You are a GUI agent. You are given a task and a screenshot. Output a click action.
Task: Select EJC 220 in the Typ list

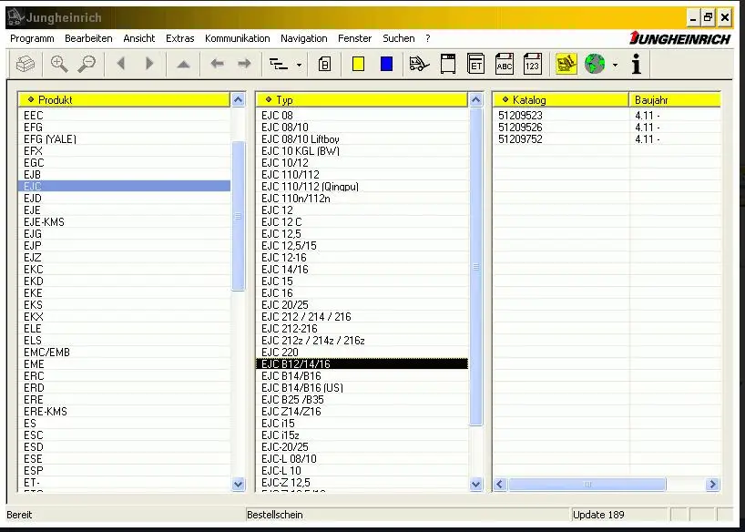click(x=280, y=353)
